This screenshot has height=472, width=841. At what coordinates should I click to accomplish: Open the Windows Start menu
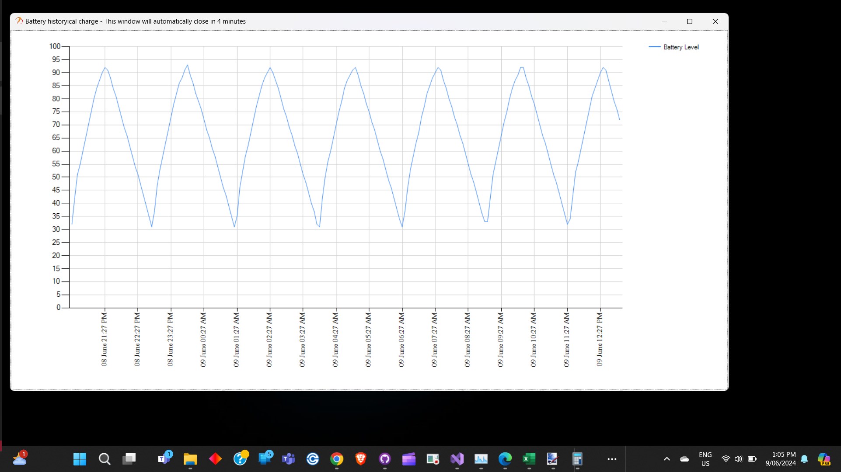[80, 459]
